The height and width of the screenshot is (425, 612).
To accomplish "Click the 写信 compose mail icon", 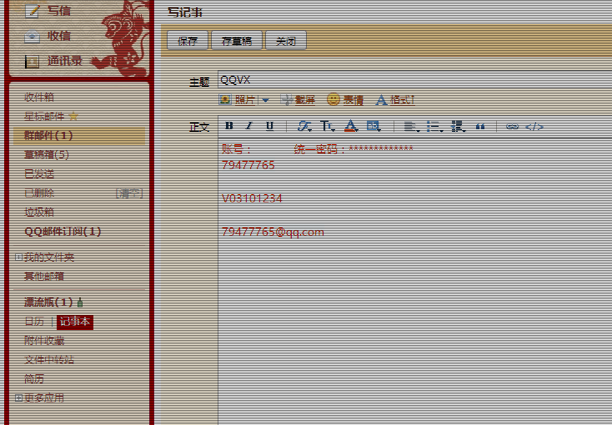I will (32, 11).
